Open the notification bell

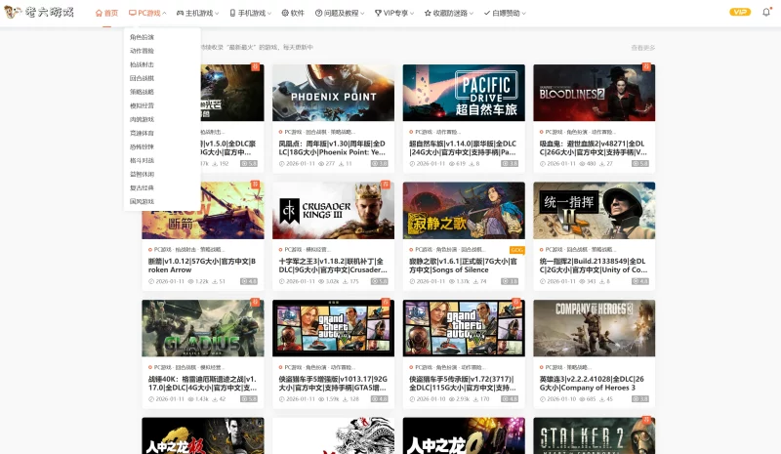766,12
